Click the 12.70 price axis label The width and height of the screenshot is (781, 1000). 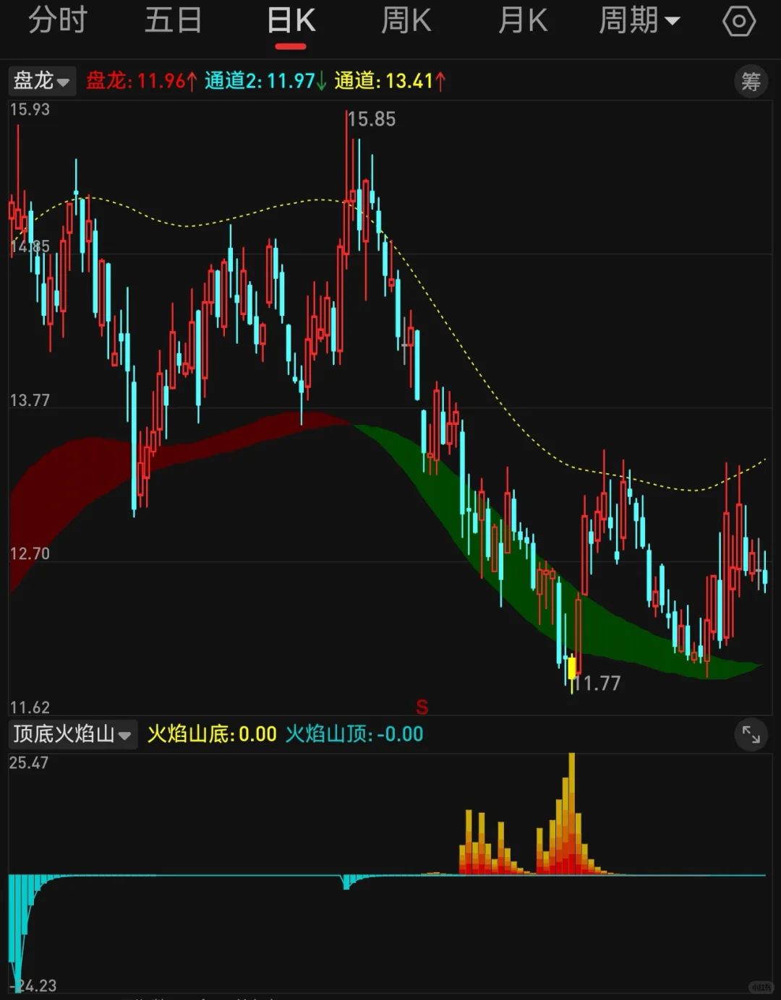pos(30,553)
